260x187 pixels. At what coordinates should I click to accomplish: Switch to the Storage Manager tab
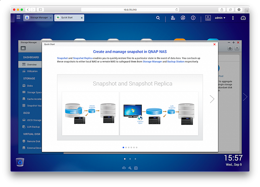point(38,18)
